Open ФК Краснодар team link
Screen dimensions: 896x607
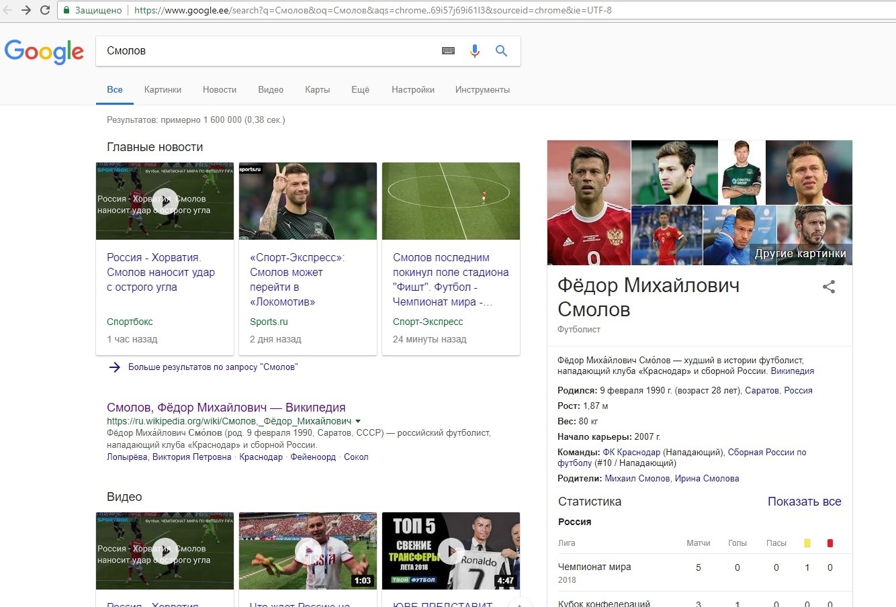(x=631, y=452)
